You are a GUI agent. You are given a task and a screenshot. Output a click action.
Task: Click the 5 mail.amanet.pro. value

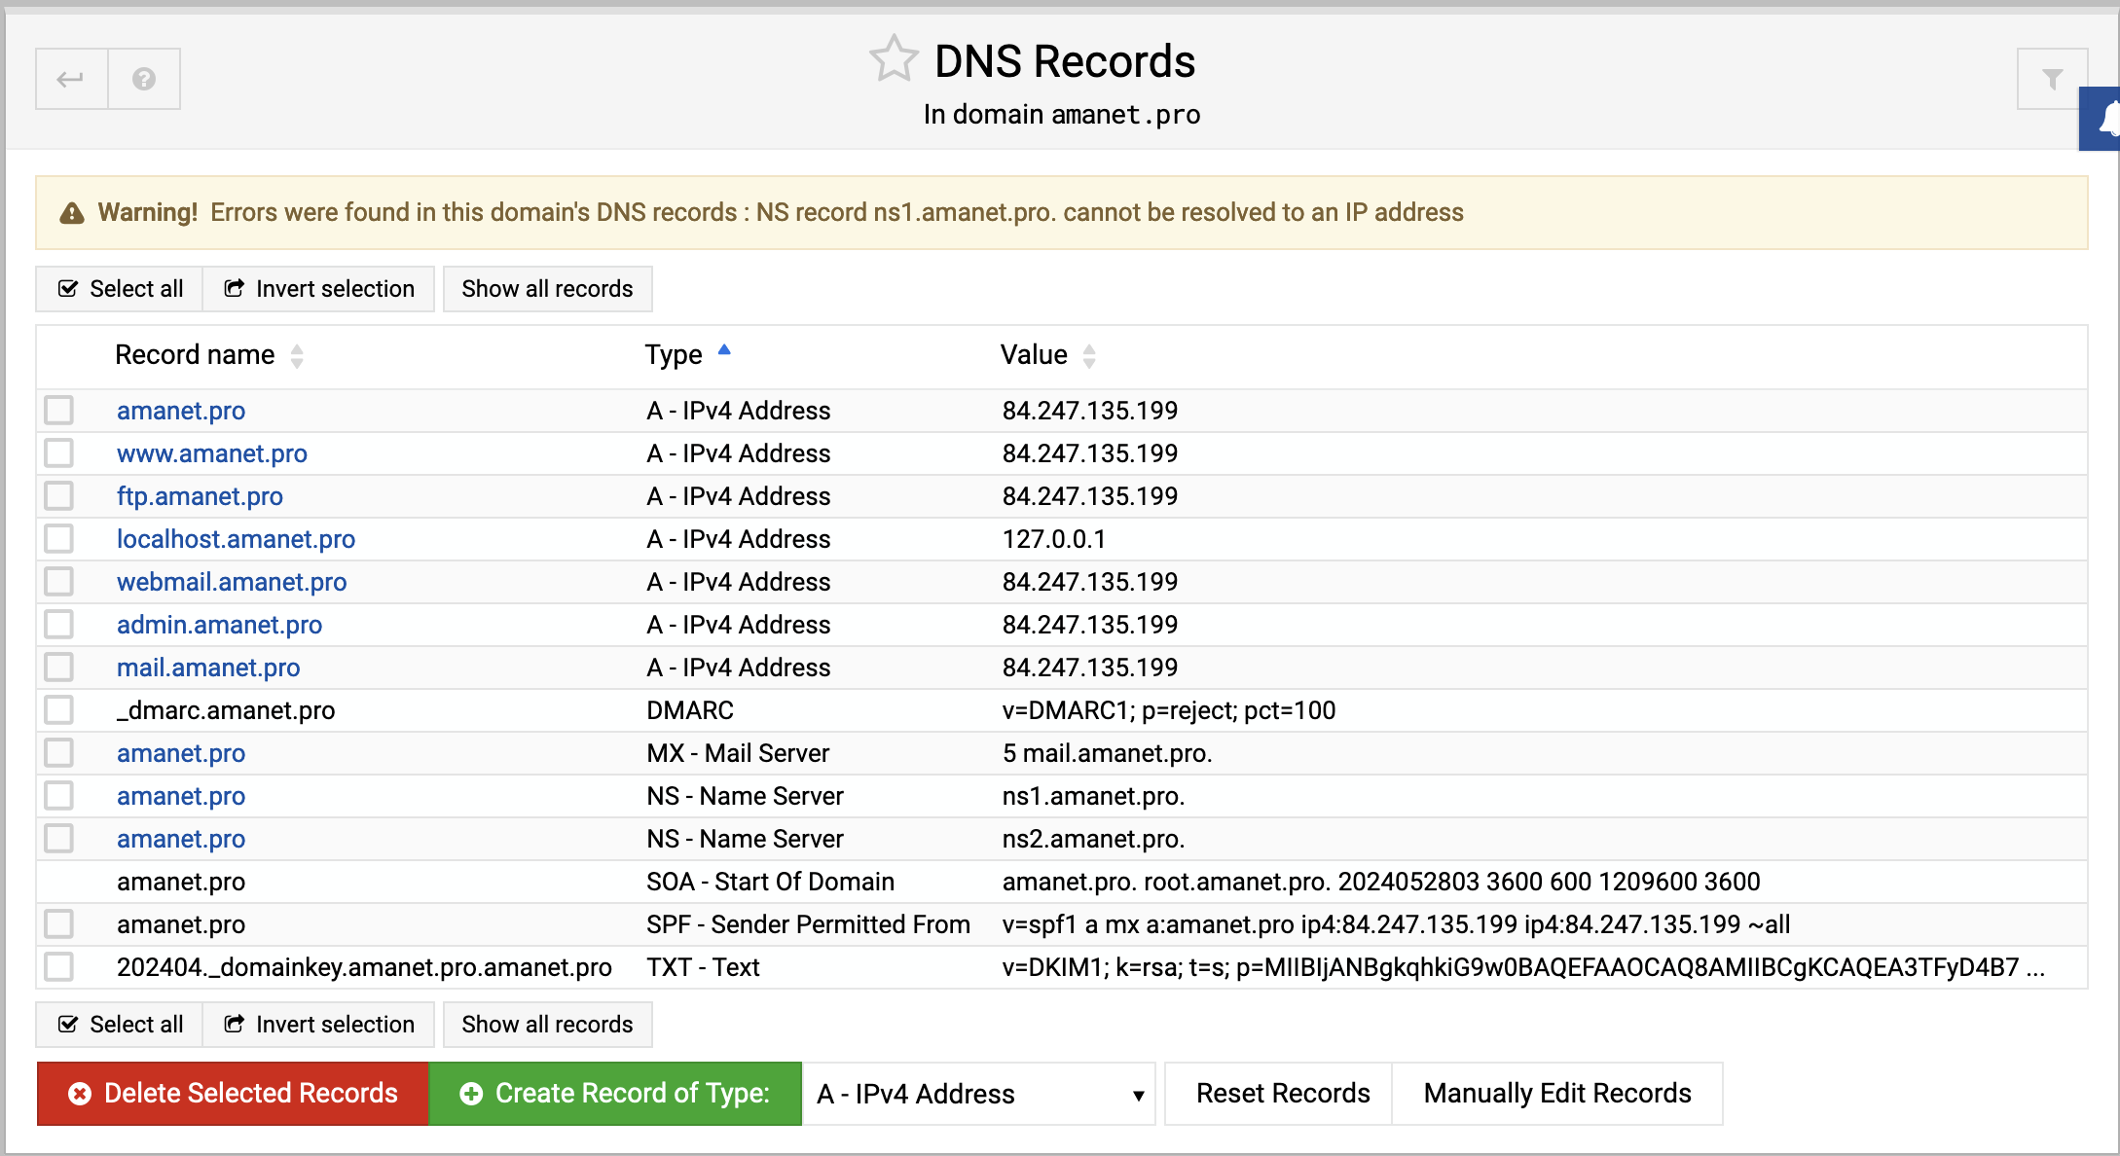click(x=1108, y=753)
